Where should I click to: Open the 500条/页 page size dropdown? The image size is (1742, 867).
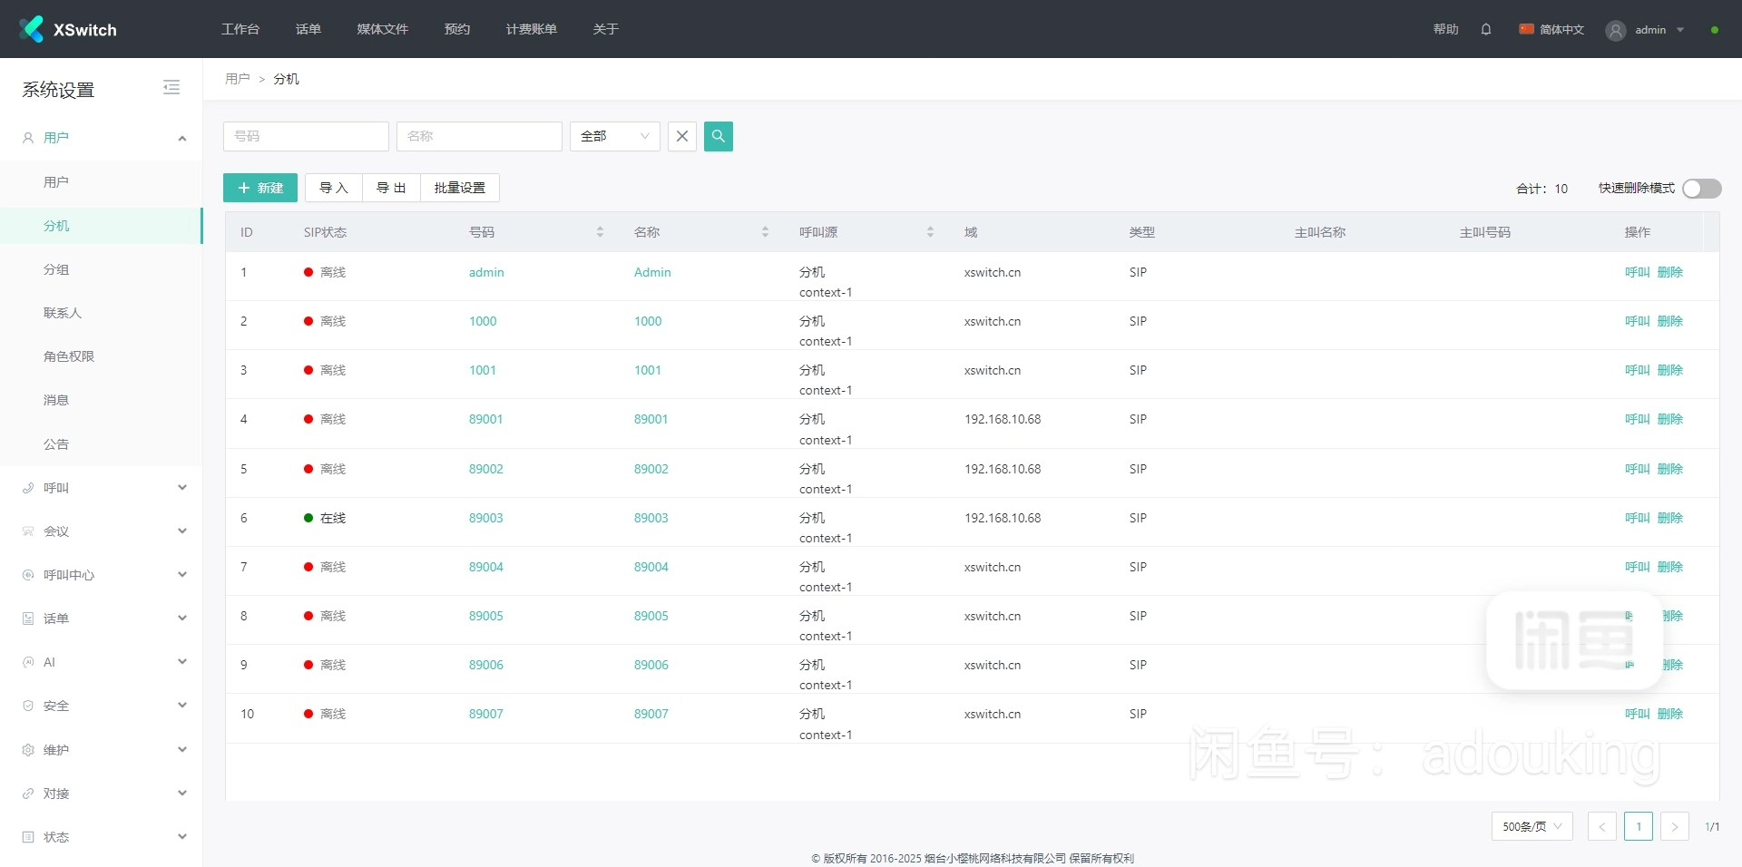tap(1532, 826)
